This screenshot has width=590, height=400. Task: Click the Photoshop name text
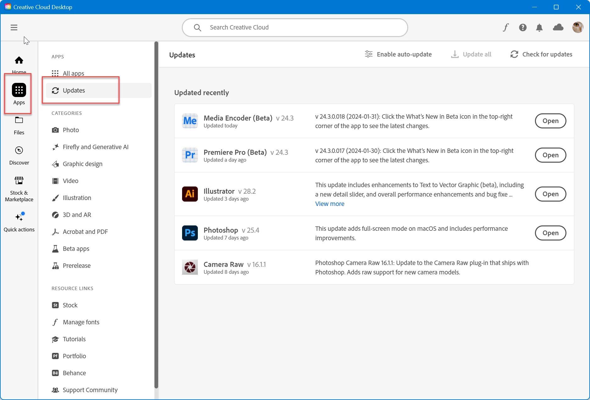221,230
